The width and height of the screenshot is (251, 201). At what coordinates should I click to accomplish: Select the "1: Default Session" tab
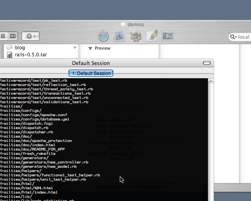(x=91, y=73)
